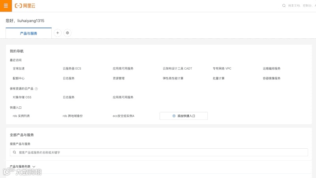Click plus icon in 添加快捷入口 button

174,116
